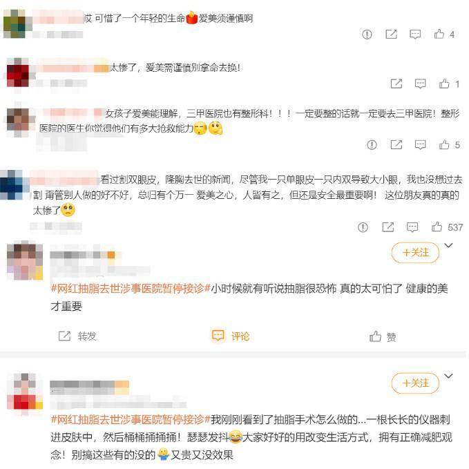
Task: Open avatar of the 健康的美 post author
Action: click(25, 260)
